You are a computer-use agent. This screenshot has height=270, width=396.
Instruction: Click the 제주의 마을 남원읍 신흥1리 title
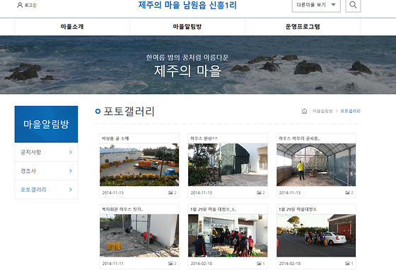tap(187, 5)
